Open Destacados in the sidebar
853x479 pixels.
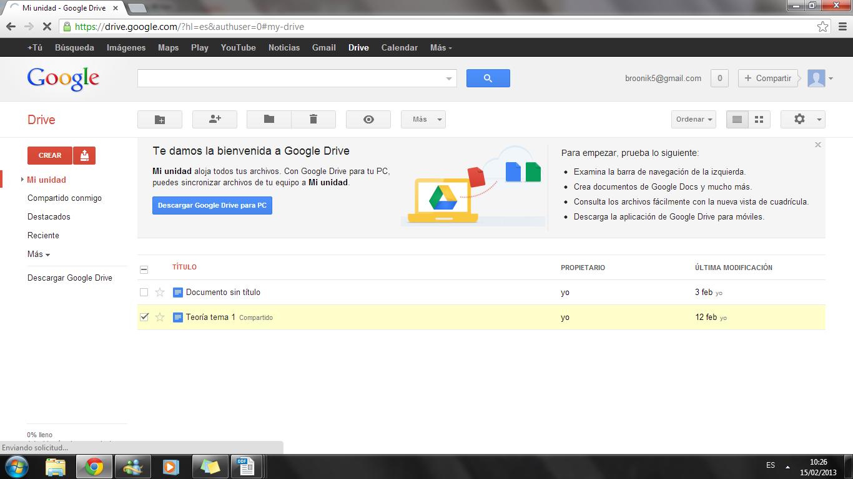(x=49, y=216)
